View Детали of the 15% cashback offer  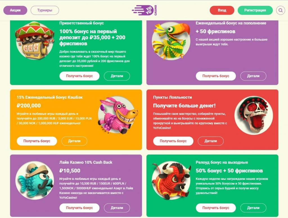pos(74,141)
